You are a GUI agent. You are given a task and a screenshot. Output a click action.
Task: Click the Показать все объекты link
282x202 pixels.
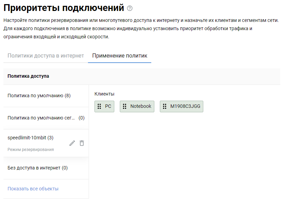33,189
